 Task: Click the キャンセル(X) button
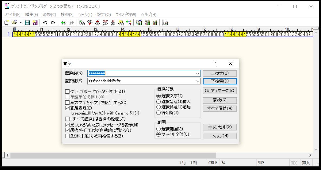click(x=220, y=127)
